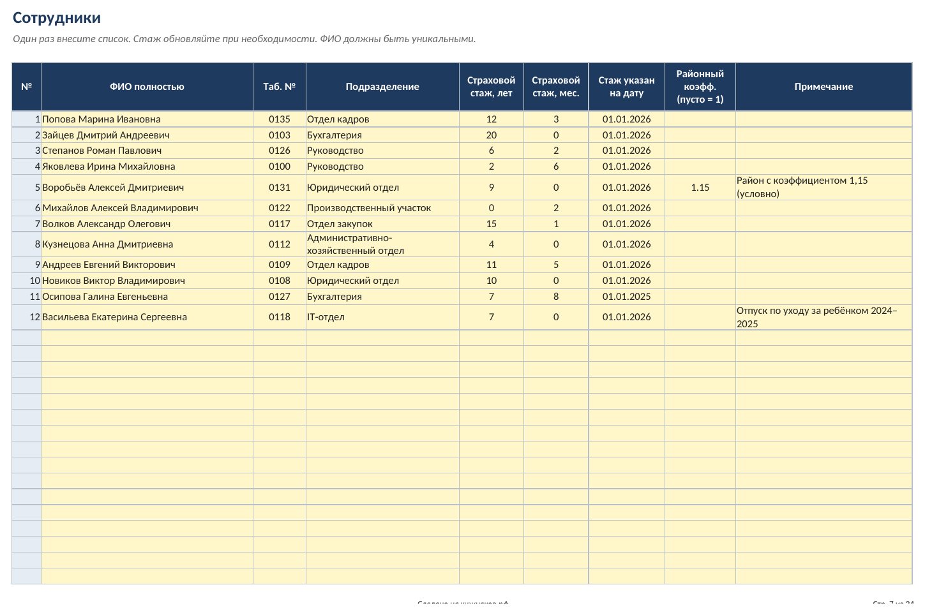
Task: Select the "Административно-хозяйственный отдел" cell
Action: [x=382, y=244]
